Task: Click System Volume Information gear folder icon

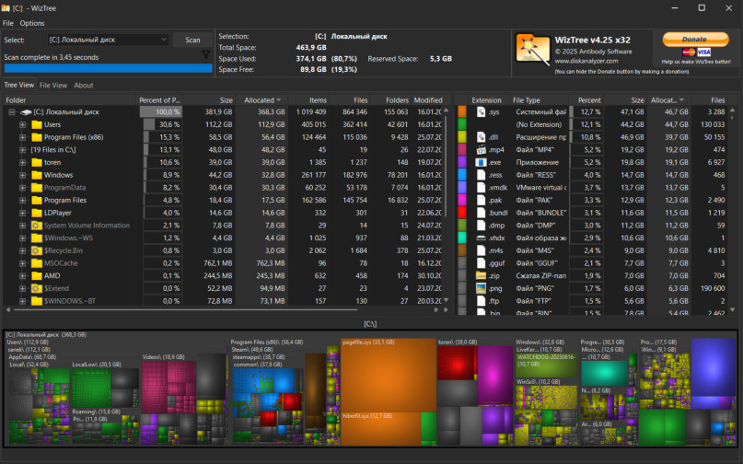Action: point(37,226)
